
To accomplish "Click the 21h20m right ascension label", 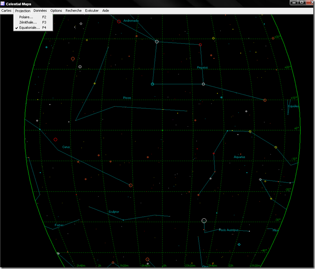I will (255, 266).
